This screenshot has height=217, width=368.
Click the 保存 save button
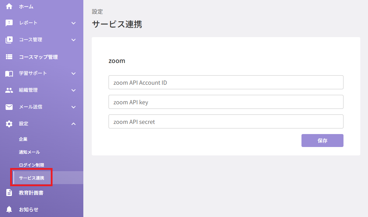click(x=322, y=140)
